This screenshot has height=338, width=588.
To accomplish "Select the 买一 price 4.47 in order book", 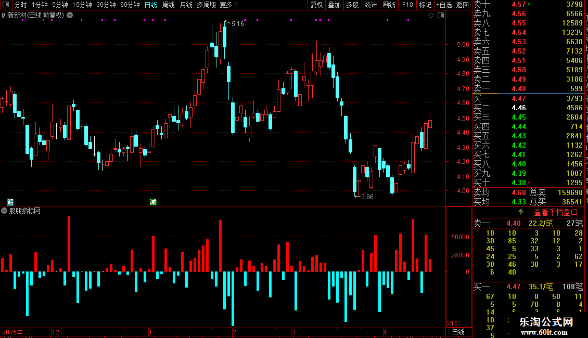I will coord(519,98).
